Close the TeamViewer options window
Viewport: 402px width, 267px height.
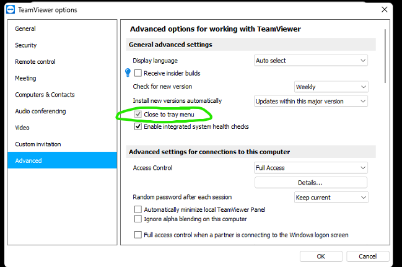pyautogui.click(x=384, y=10)
